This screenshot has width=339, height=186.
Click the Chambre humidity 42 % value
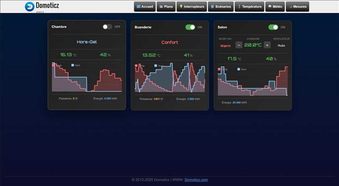105,55
